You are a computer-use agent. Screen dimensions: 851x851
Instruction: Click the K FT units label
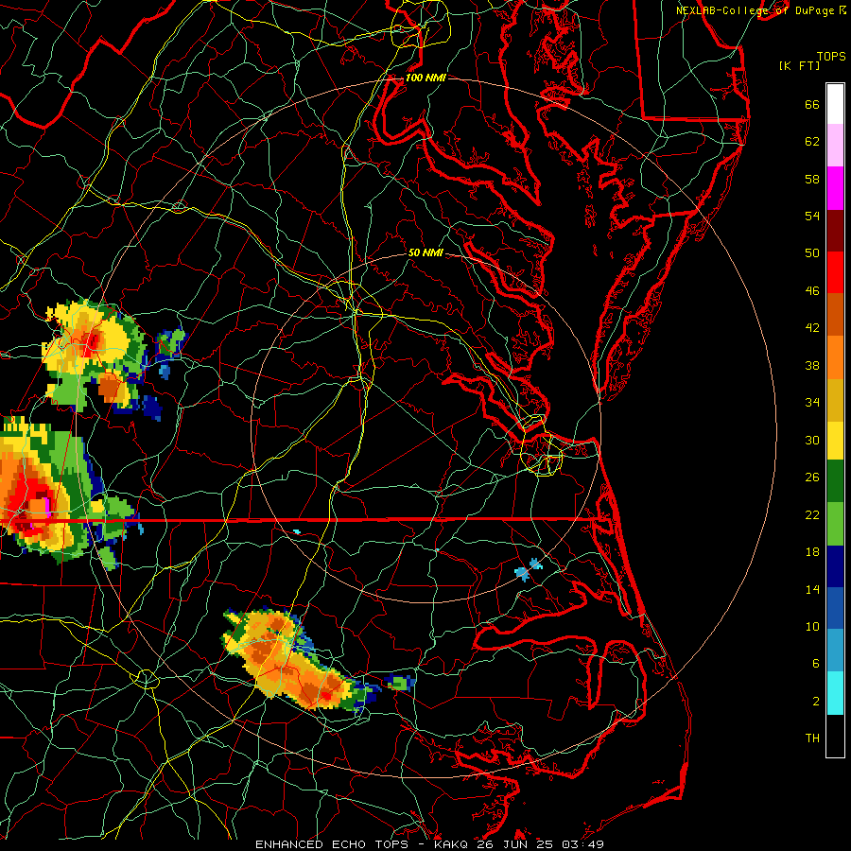pos(800,65)
